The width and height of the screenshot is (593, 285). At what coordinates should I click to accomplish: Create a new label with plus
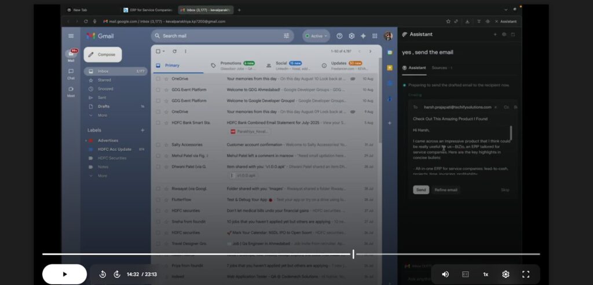coord(142,130)
